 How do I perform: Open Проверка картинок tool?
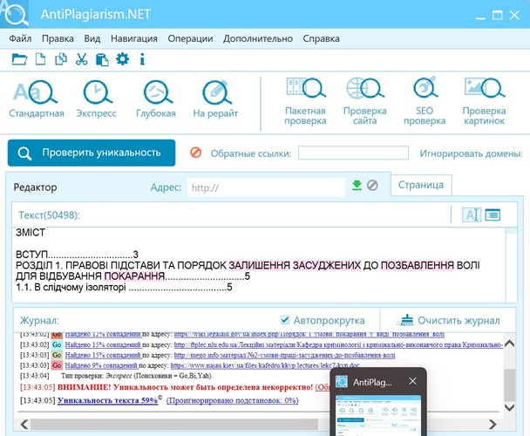click(484, 101)
